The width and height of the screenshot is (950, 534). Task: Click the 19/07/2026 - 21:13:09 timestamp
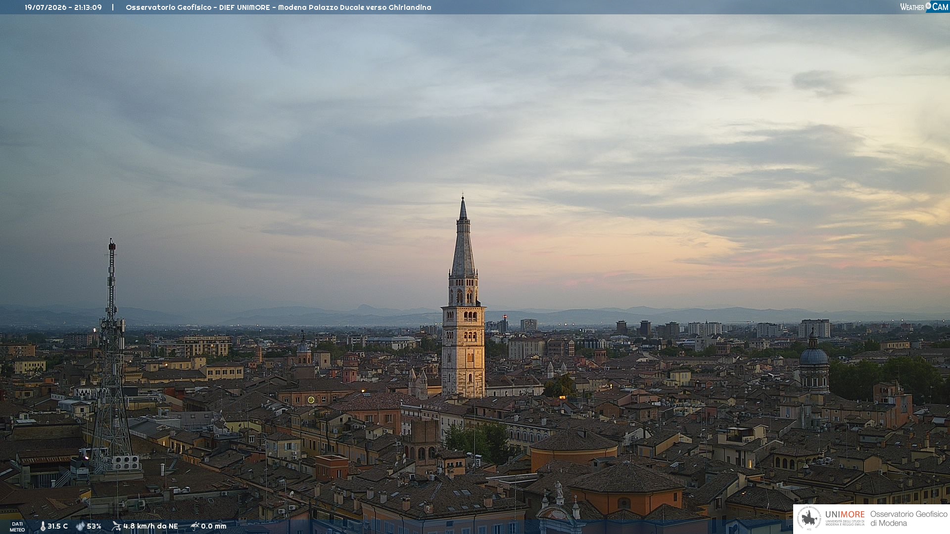pyautogui.click(x=63, y=7)
